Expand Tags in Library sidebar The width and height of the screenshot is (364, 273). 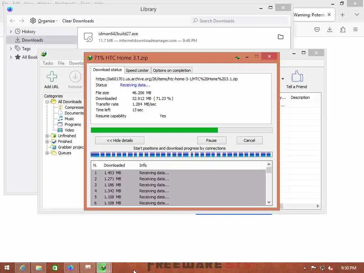pos(11,48)
